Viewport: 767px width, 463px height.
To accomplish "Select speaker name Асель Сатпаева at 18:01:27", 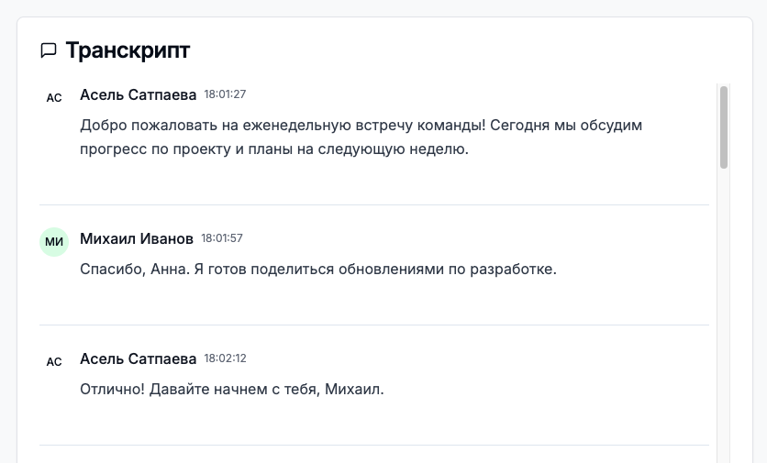I will coord(139,94).
